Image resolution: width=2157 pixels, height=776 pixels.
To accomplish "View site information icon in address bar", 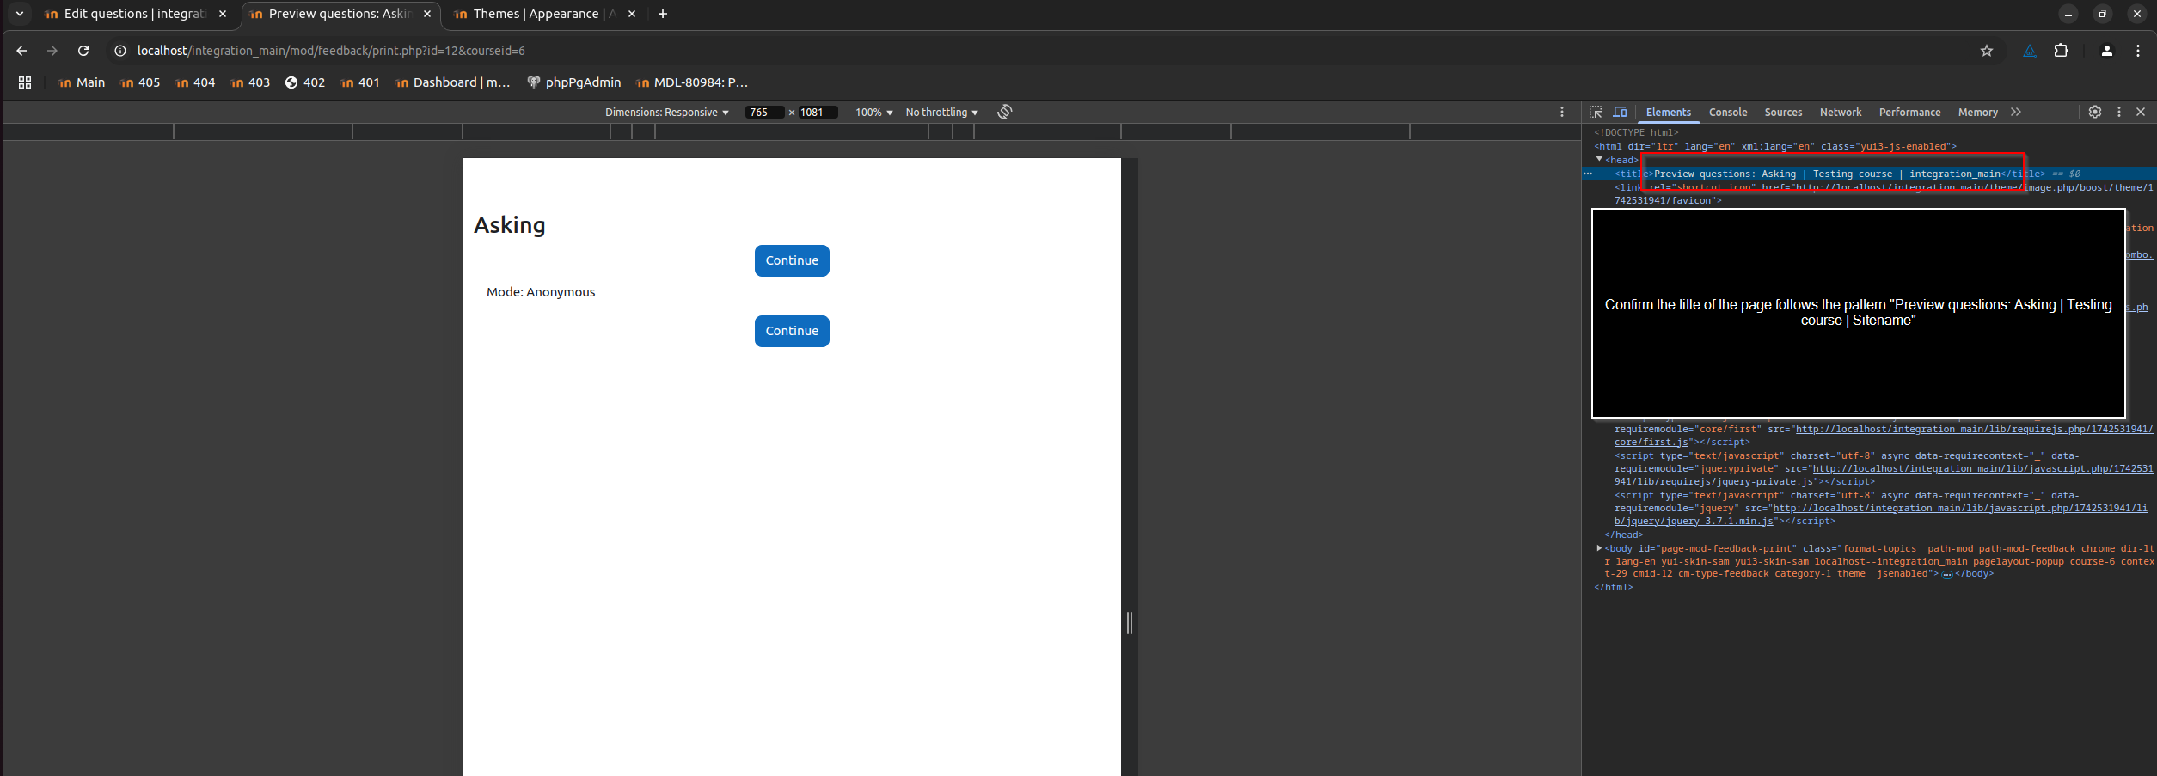I will (x=120, y=51).
